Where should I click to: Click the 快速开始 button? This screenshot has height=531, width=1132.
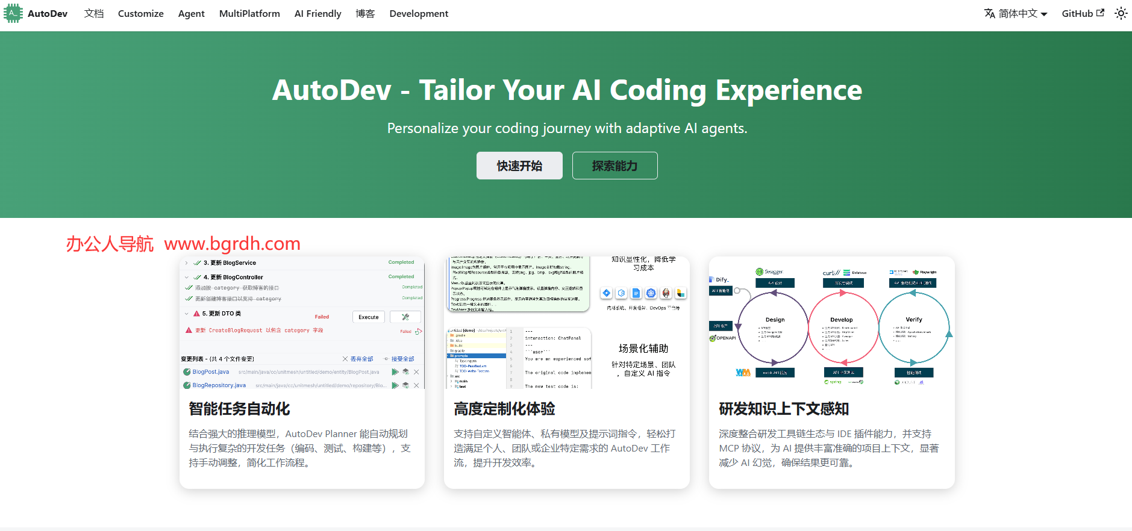click(519, 166)
